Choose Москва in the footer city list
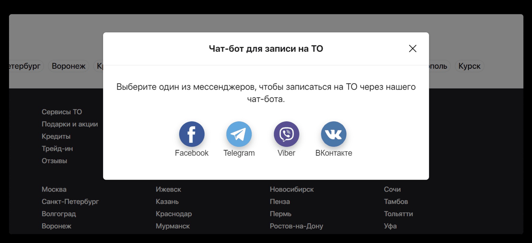532x243 pixels. point(54,189)
